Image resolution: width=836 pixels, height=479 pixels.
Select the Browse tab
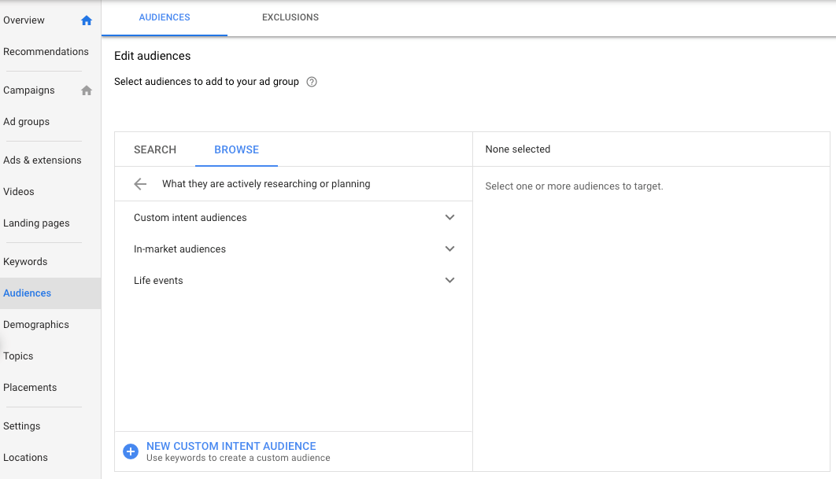pyautogui.click(x=236, y=149)
